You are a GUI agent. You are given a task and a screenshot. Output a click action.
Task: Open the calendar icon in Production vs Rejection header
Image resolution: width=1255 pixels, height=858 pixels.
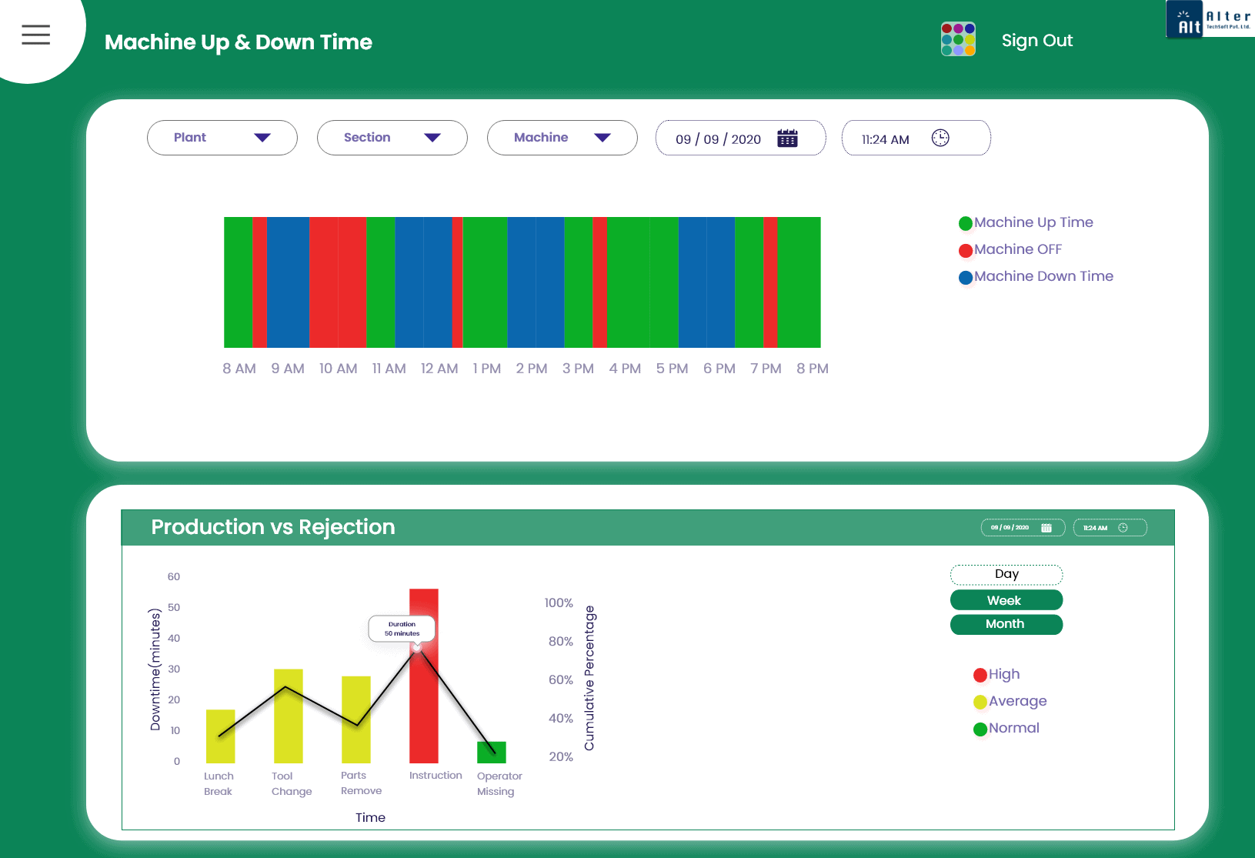[x=1046, y=527]
